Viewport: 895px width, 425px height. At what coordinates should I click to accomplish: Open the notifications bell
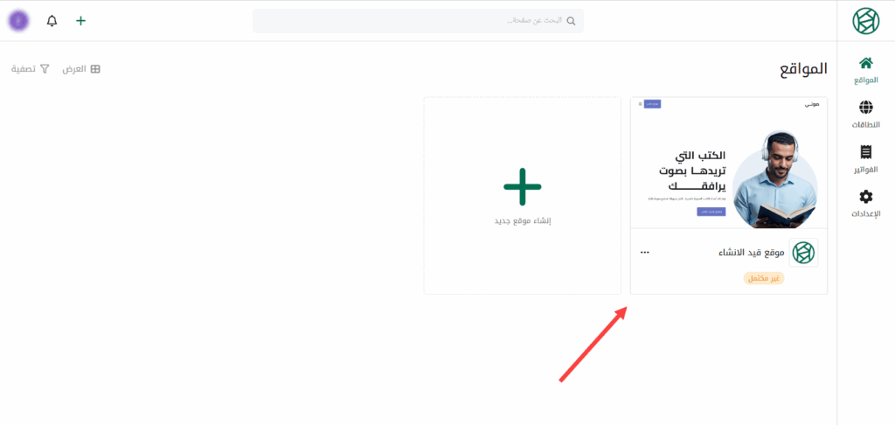52,20
